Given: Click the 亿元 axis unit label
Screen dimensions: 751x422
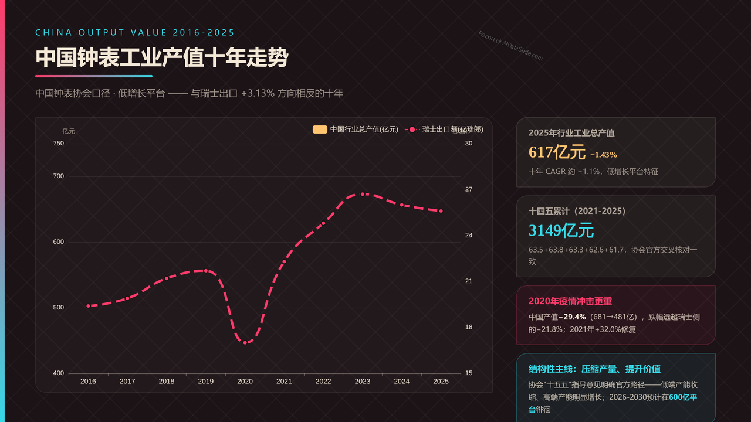Looking at the screenshot, I should click(69, 131).
